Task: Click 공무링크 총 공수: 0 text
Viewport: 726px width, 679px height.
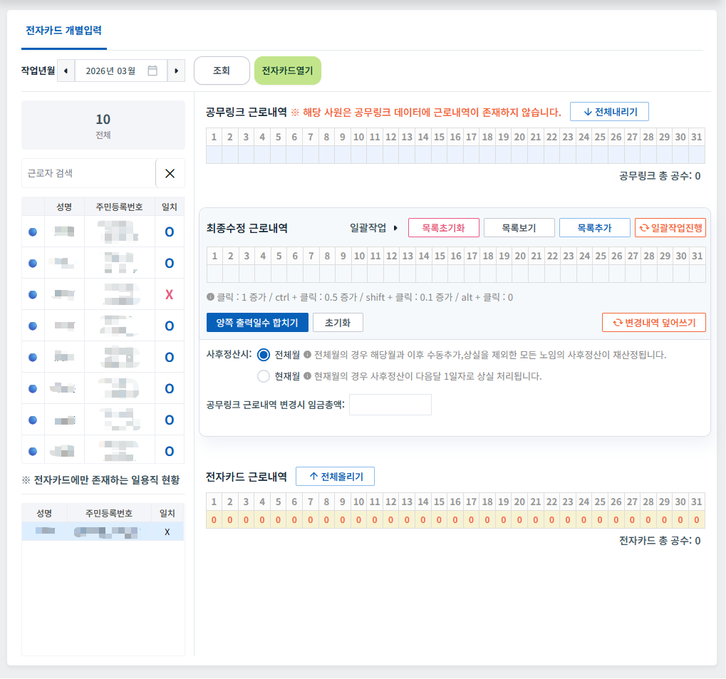Action: click(x=660, y=176)
